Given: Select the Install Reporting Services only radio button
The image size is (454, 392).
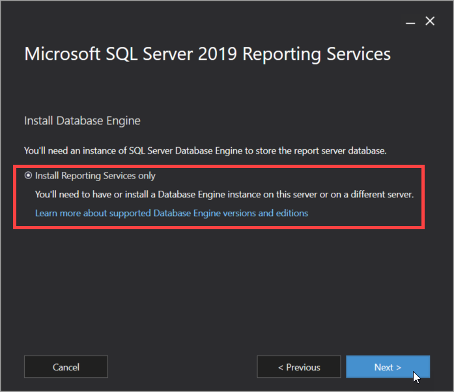Looking at the screenshot, I should pos(28,175).
